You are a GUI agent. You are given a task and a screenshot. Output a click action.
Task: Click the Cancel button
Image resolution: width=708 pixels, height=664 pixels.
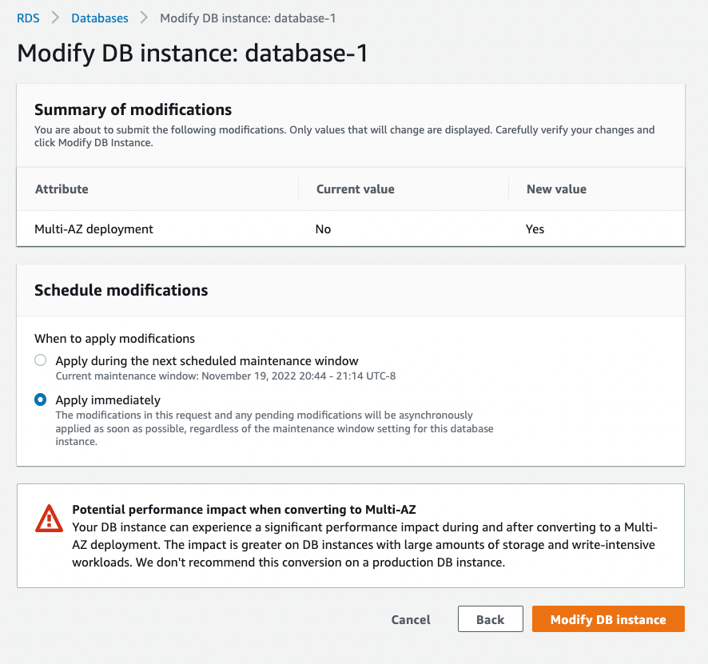pos(411,619)
